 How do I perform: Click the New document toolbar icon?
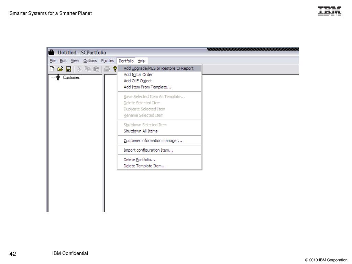click(x=52, y=69)
